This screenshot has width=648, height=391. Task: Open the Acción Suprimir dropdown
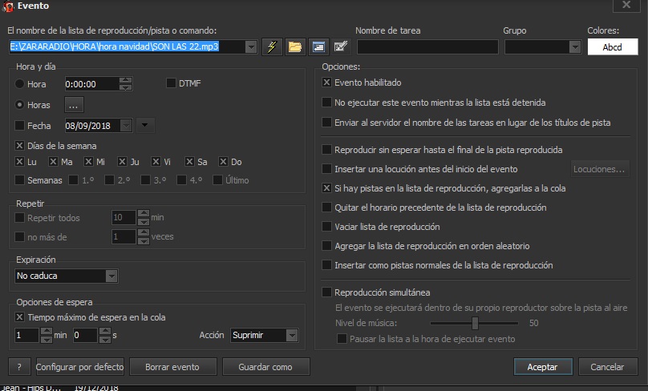292,335
